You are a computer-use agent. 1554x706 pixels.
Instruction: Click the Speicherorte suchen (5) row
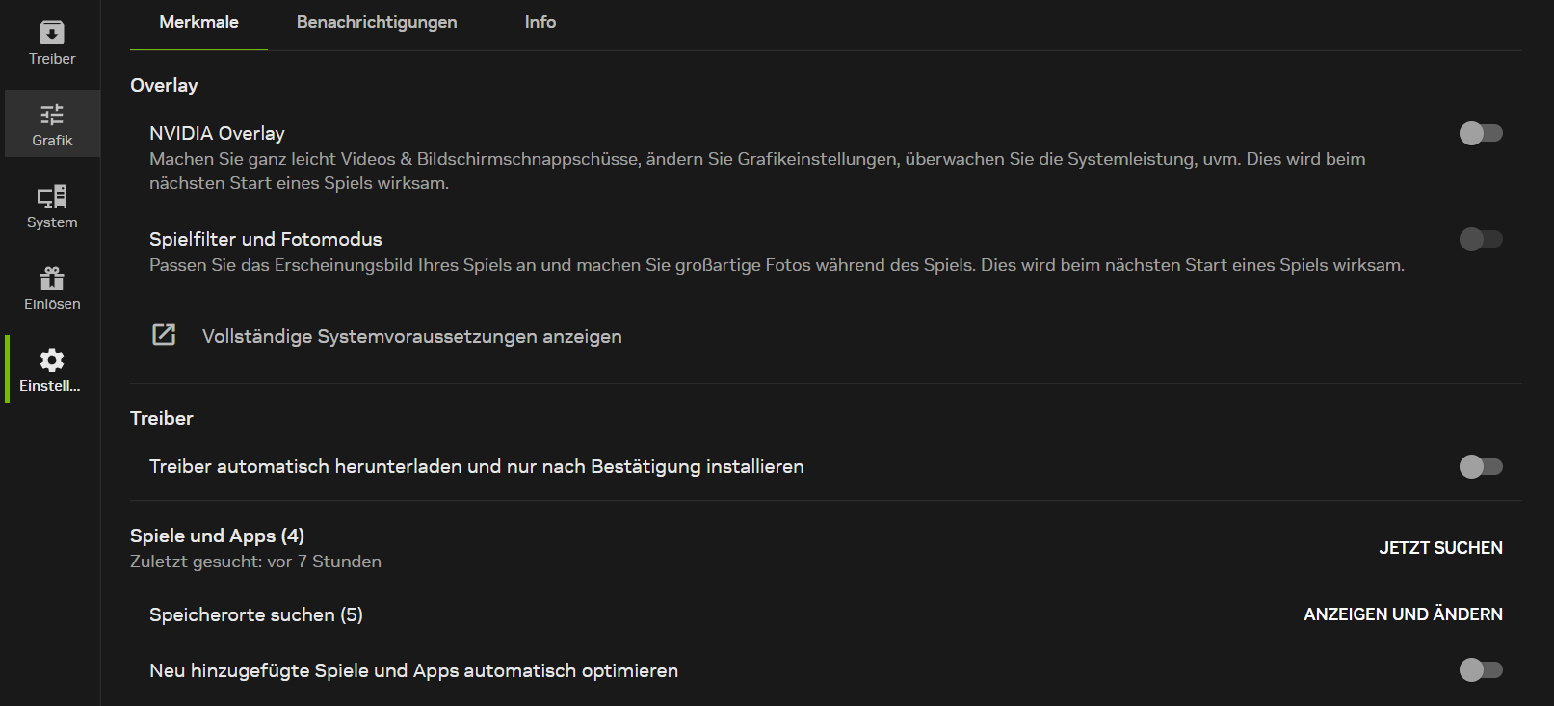pos(826,614)
